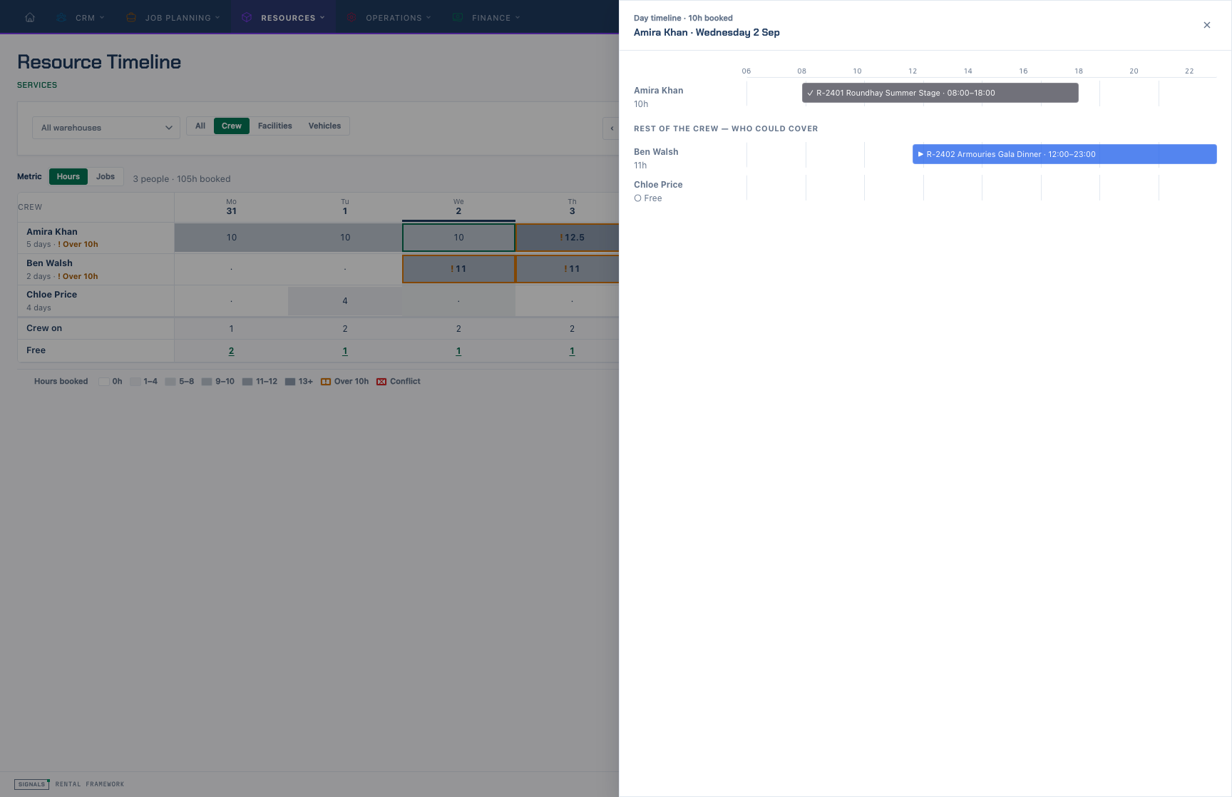
Task: Click the previous period arrow button
Action: [x=612, y=128]
